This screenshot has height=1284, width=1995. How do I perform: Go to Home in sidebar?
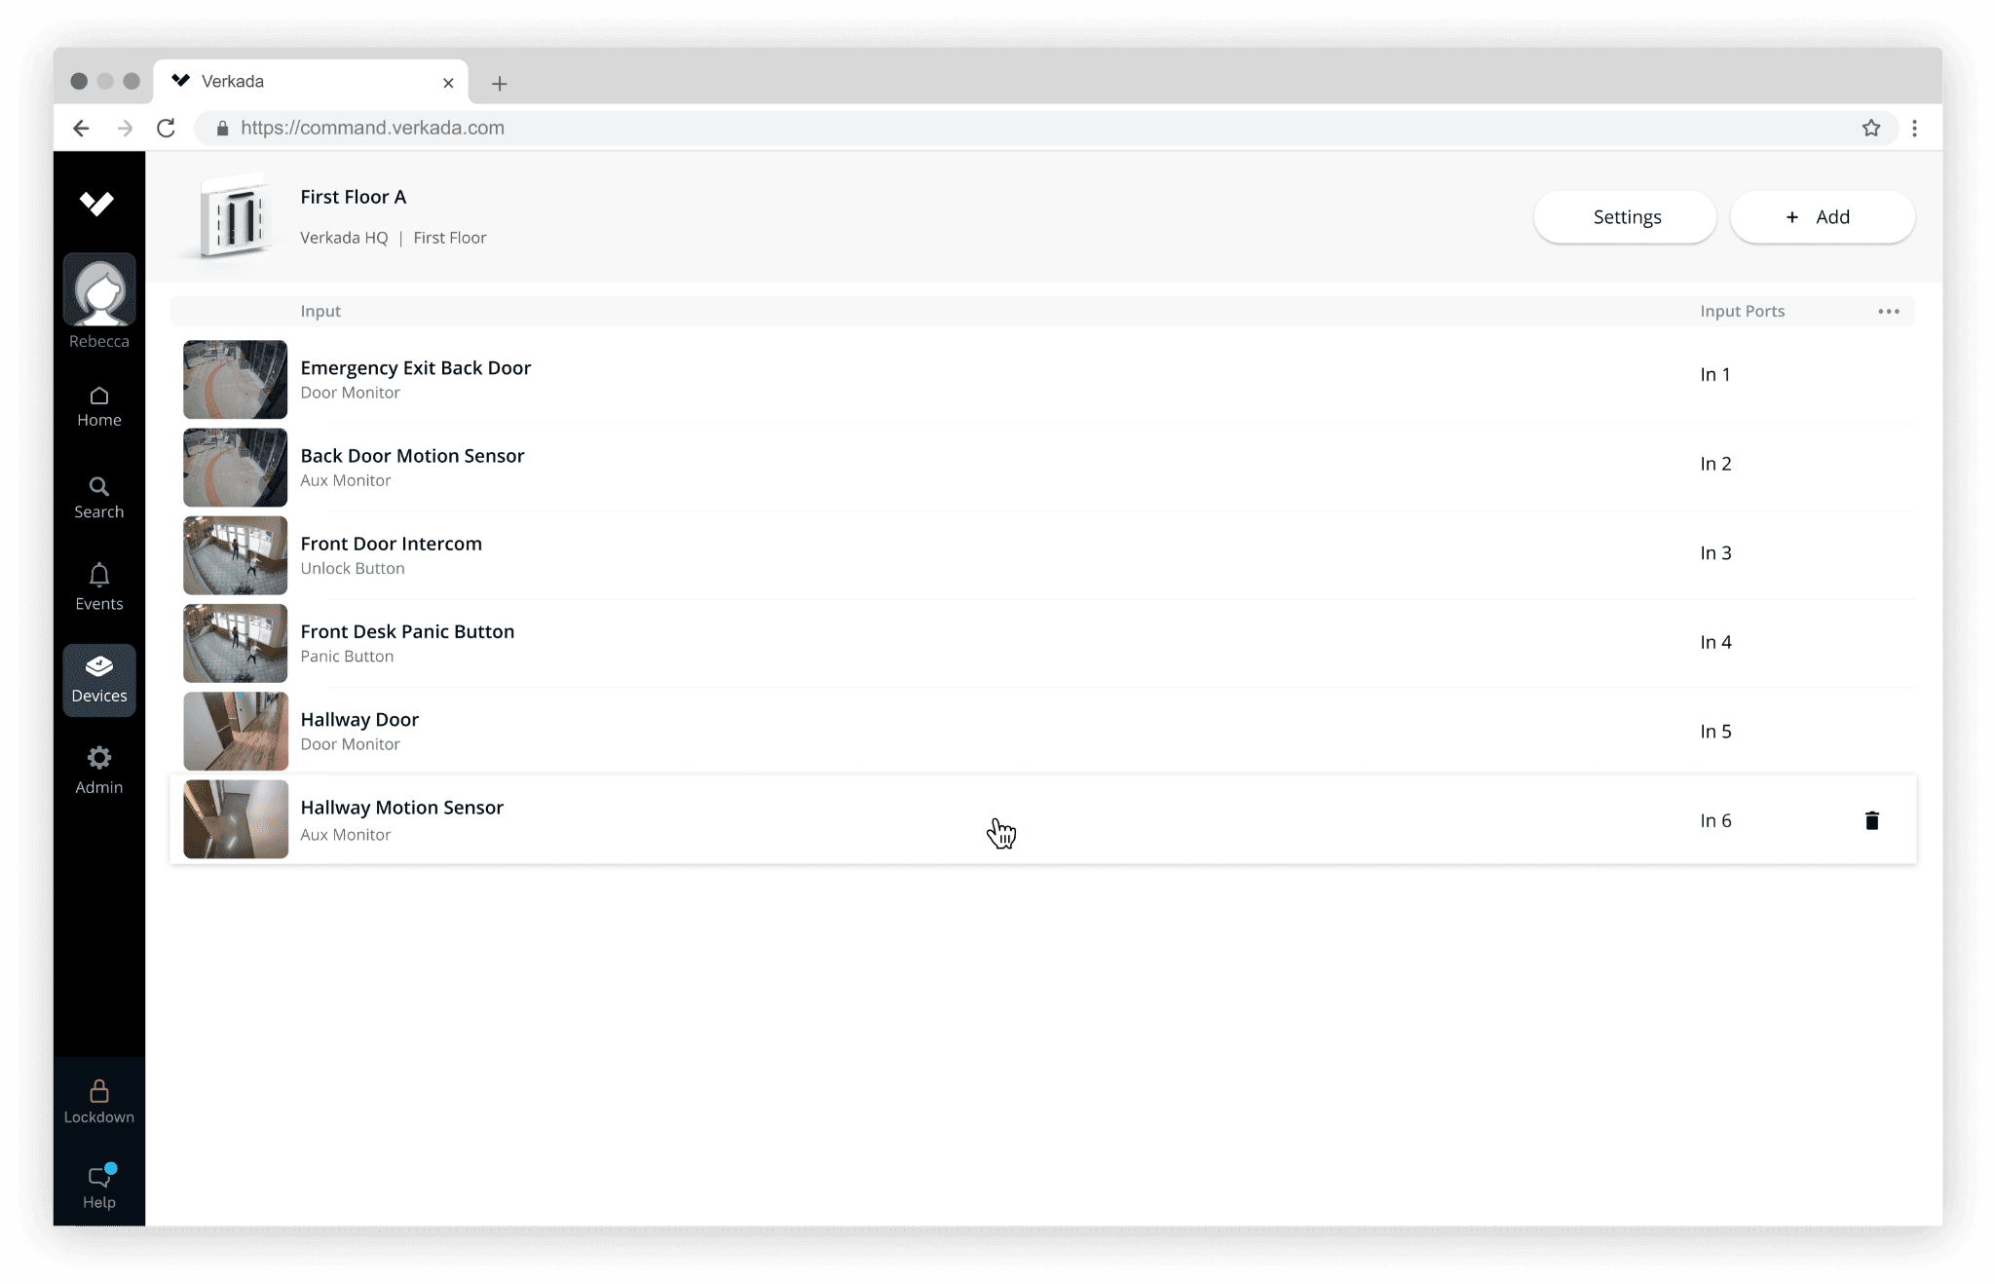tap(99, 406)
